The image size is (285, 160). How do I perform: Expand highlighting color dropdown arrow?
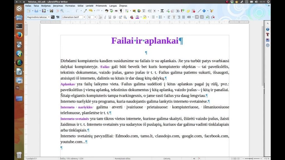click(148, 17)
